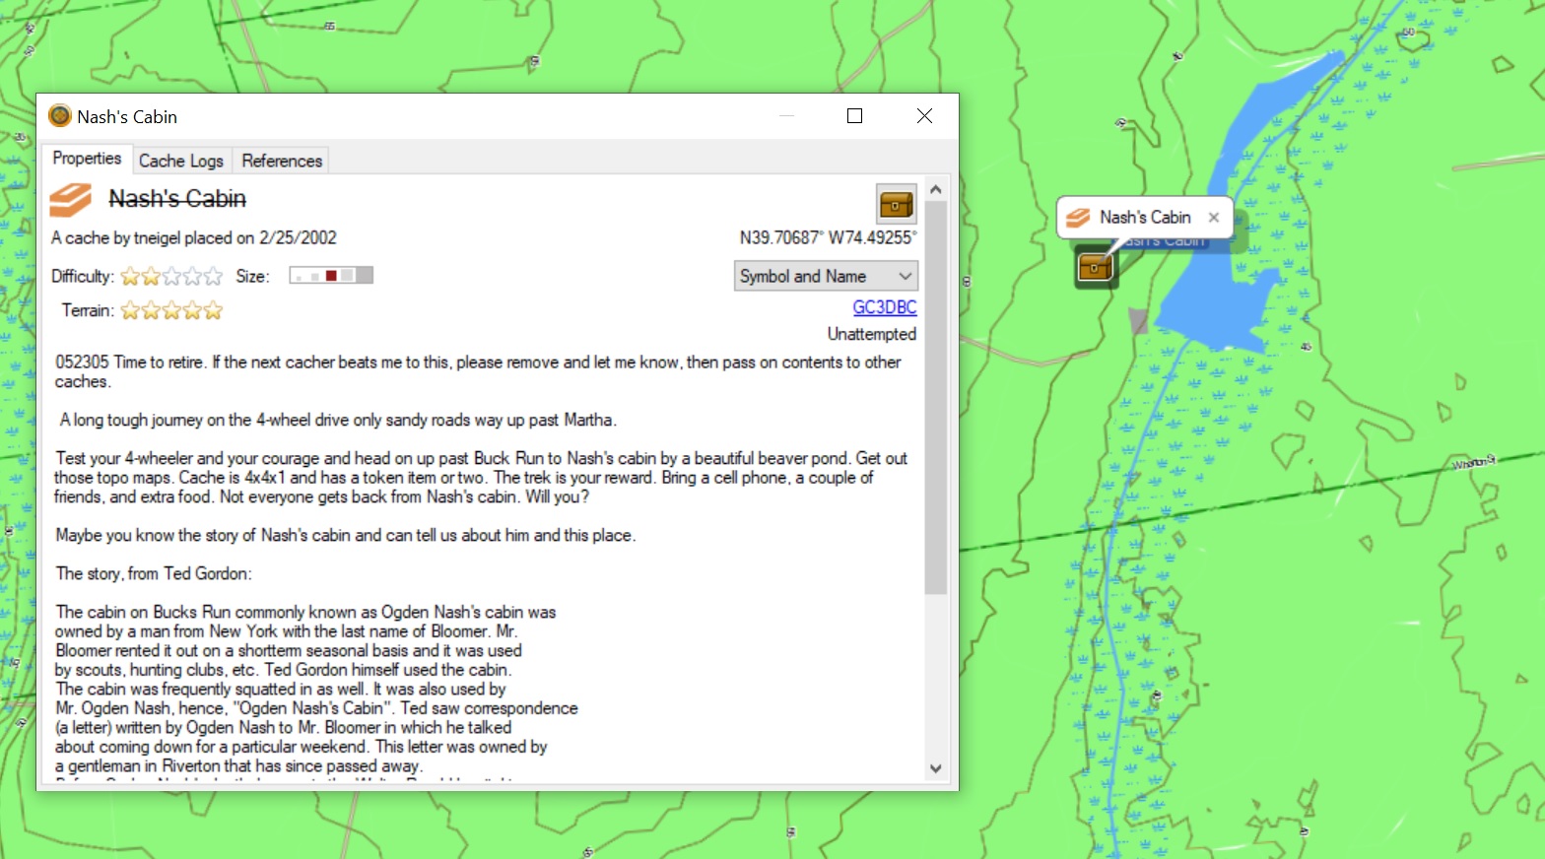The width and height of the screenshot is (1545, 859).
Task: Open the Cache Logs tab
Action: 180,161
